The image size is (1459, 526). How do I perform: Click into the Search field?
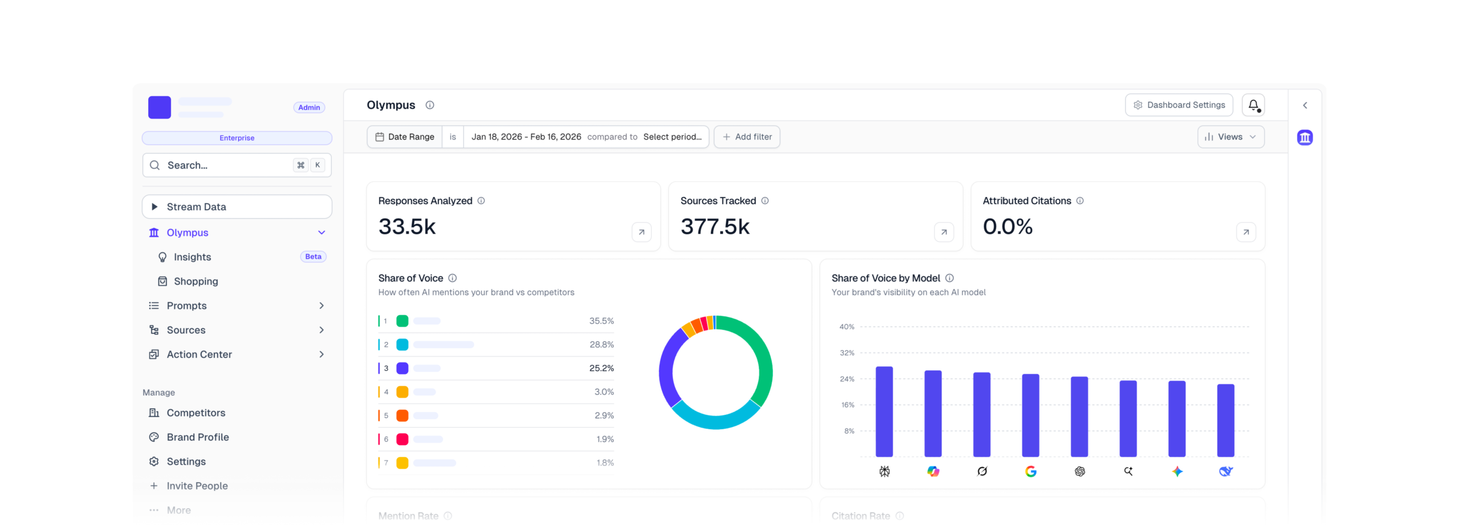tap(237, 165)
